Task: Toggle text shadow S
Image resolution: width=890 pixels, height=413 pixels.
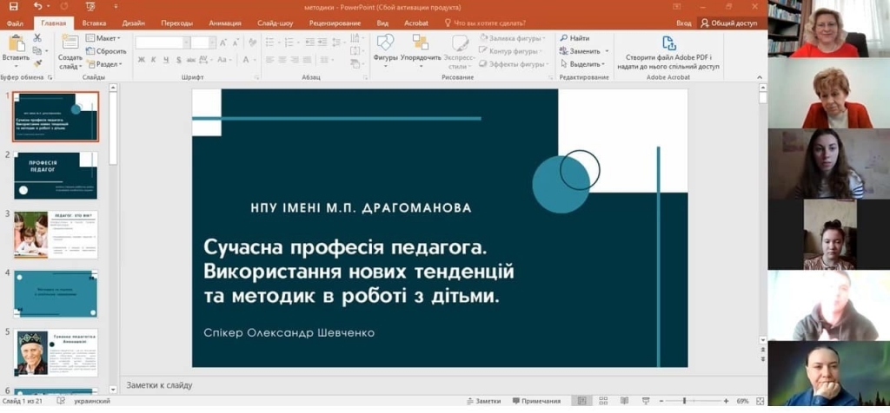Action: [x=178, y=60]
